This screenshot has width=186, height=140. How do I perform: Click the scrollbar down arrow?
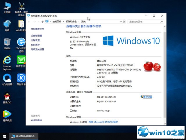tap(165, 124)
